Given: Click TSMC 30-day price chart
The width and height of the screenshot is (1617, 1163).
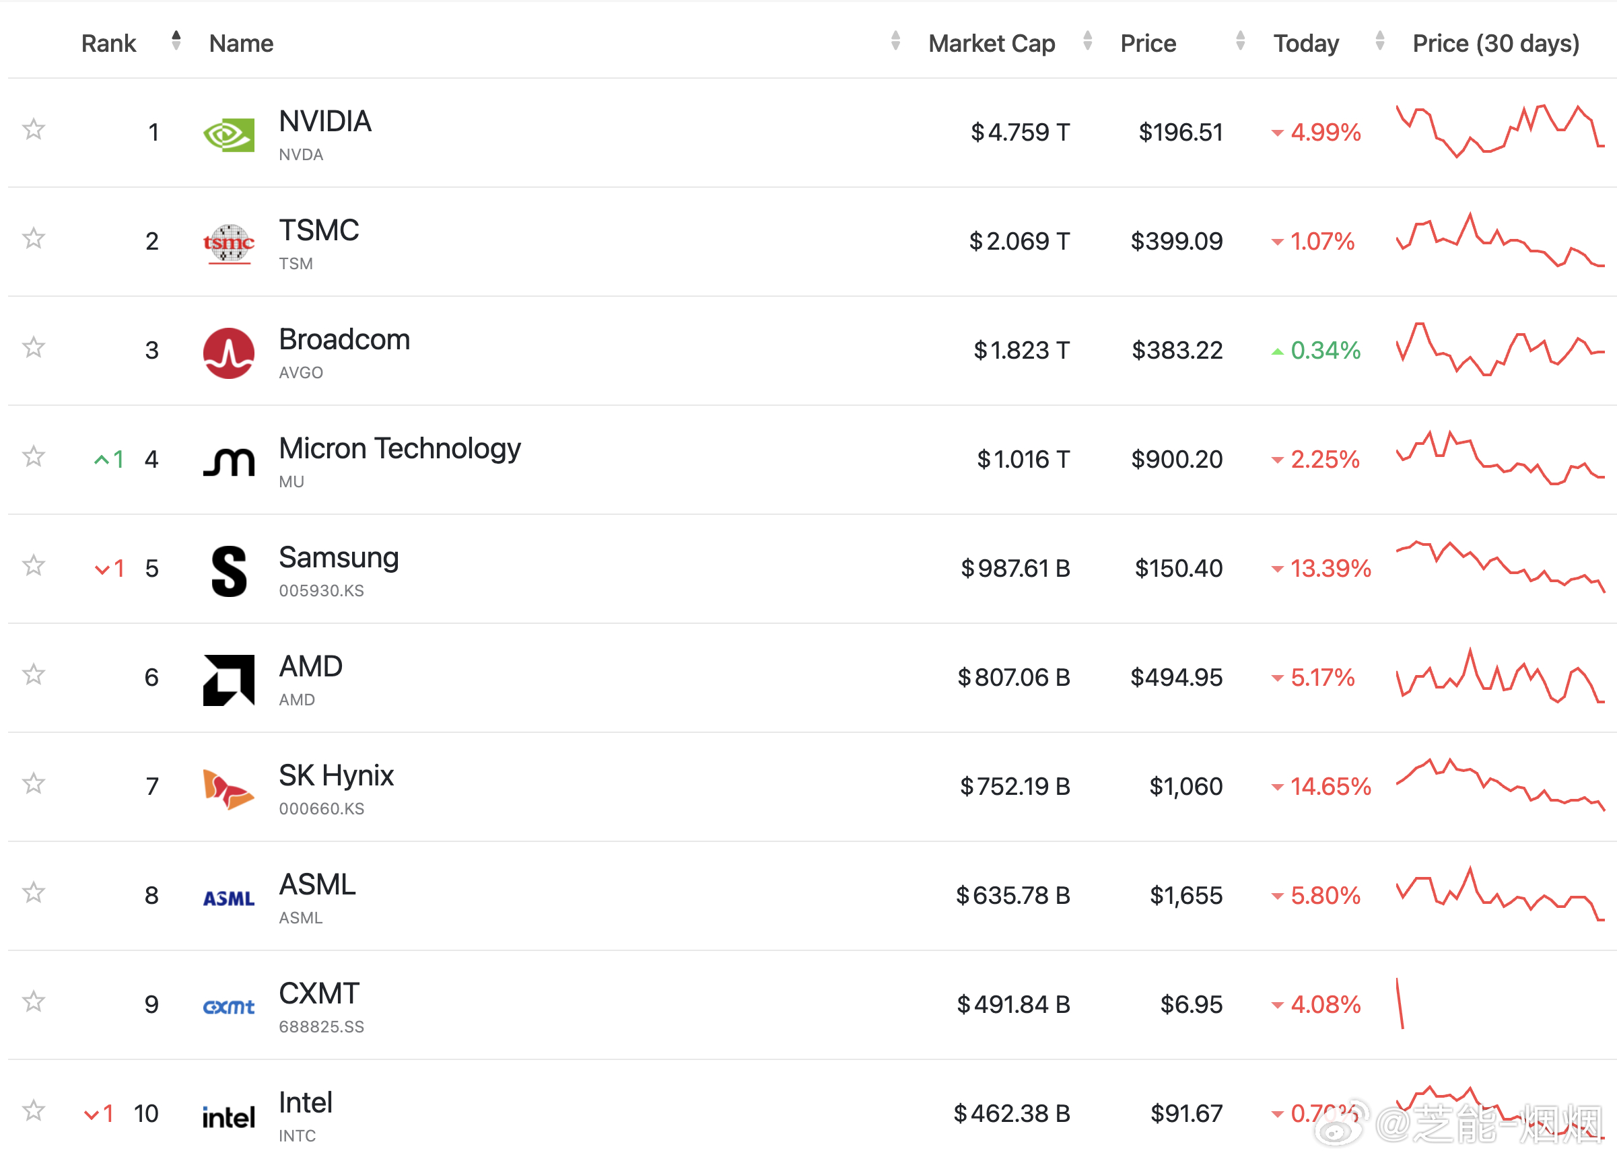Looking at the screenshot, I should (1500, 240).
